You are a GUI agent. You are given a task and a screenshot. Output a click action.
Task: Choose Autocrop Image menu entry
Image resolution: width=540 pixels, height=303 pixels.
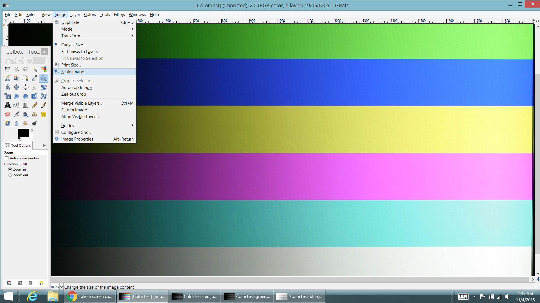pos(94,88)
